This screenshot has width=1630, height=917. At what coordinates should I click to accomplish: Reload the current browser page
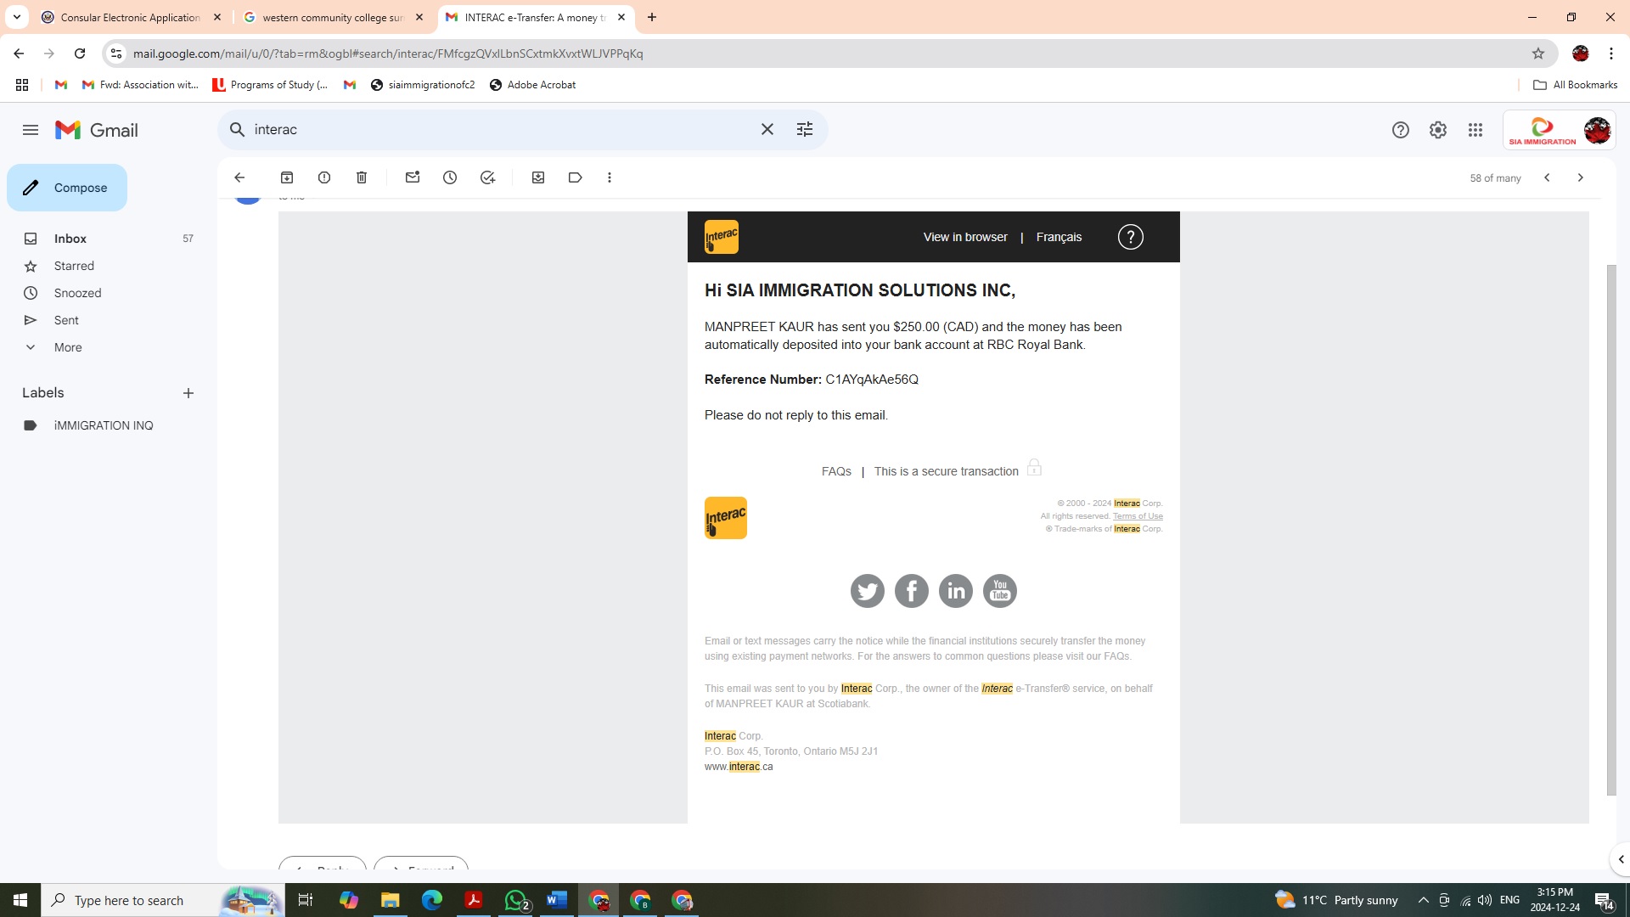pos(80,53)
